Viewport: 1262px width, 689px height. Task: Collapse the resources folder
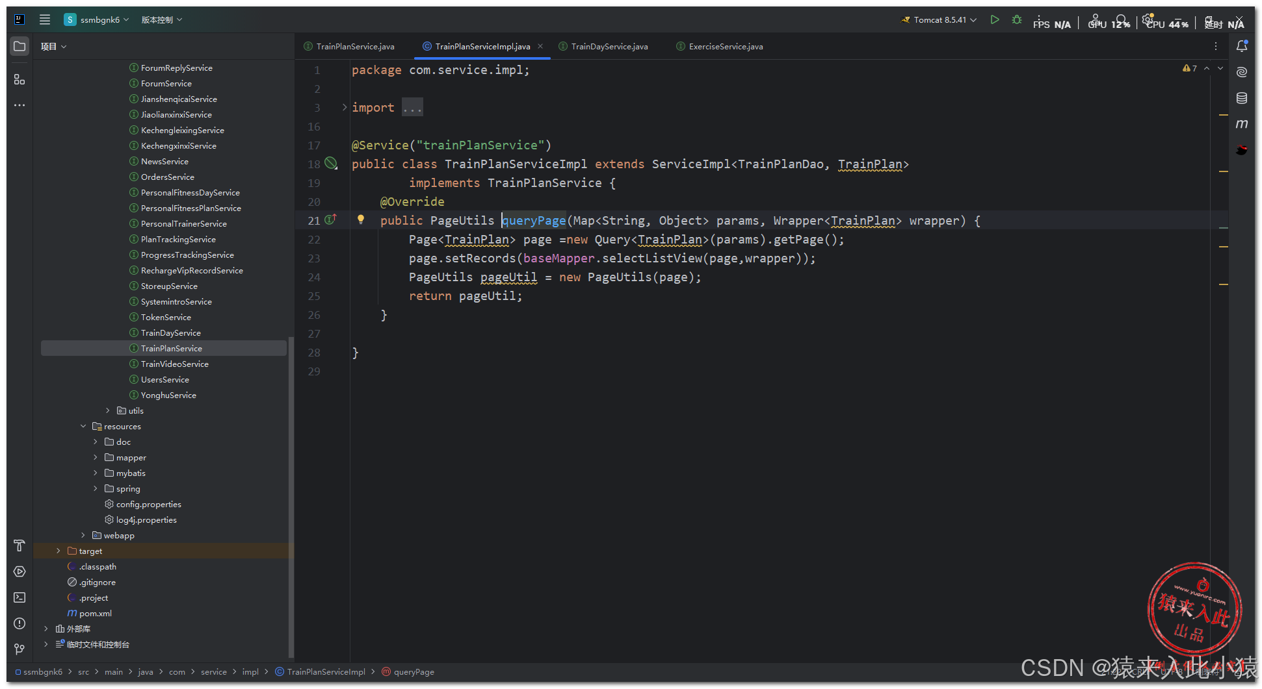point(83,426)
